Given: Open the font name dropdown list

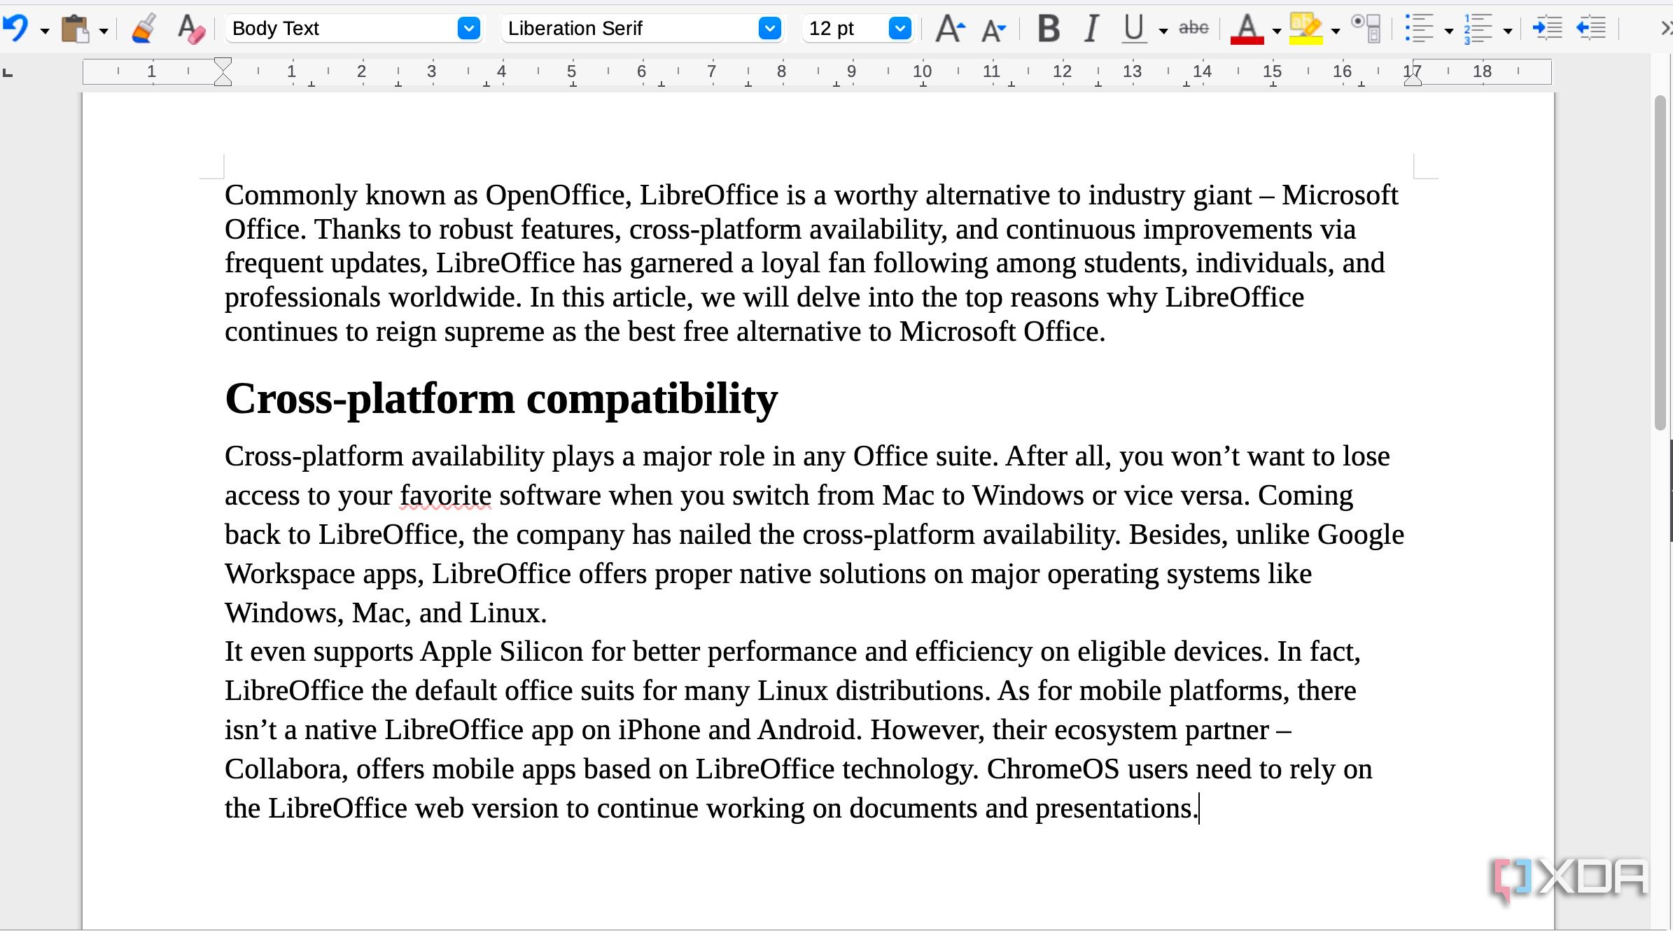Looking at the screenshot, I should coord(770,29).
